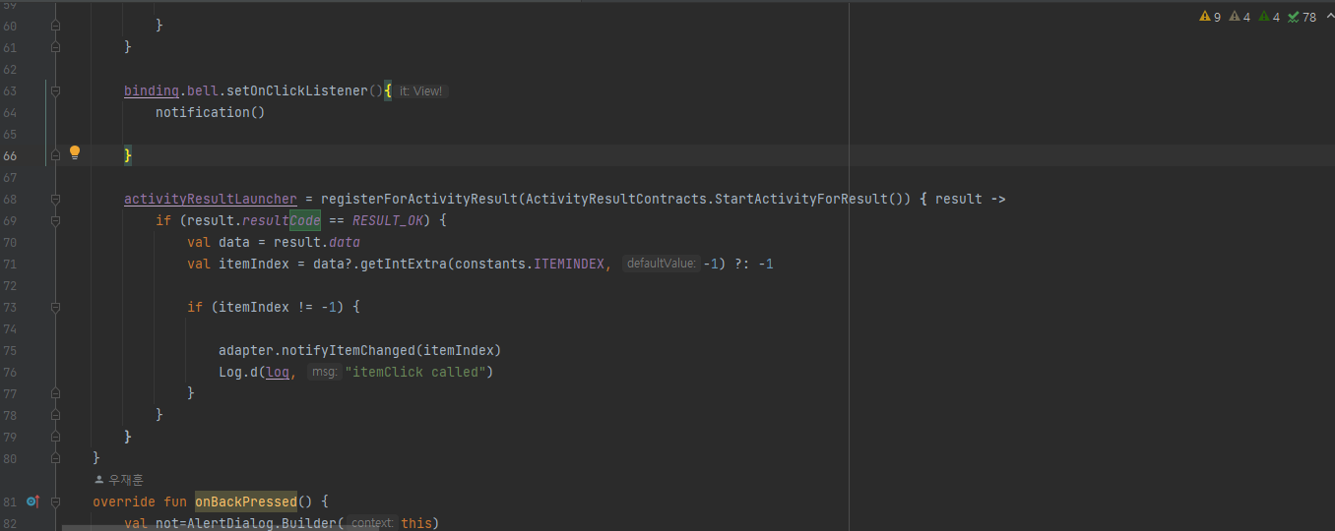Click line number 68 in gutter

click(x=10, y=199)
